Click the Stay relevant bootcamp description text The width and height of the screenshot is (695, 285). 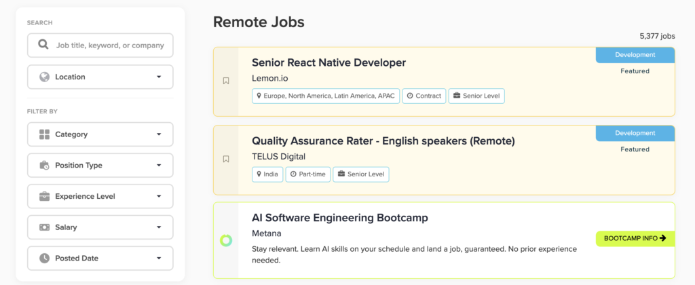tap(415, 254)
